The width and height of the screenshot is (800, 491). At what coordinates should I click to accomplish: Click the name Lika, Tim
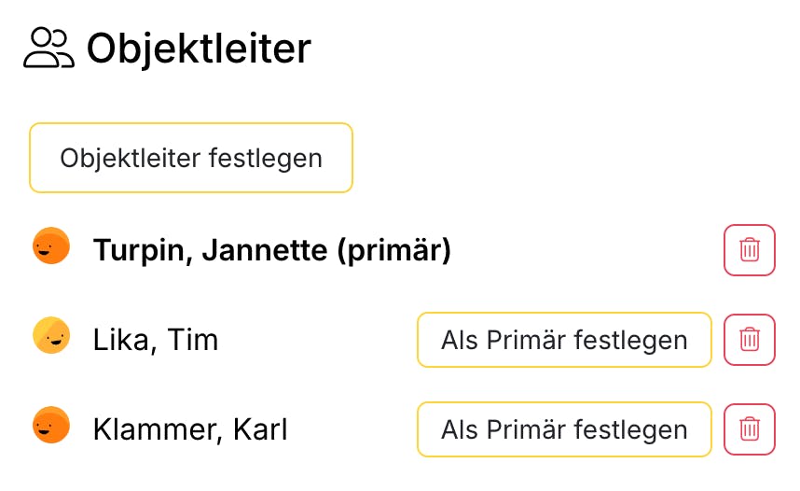tap(156, 340)
